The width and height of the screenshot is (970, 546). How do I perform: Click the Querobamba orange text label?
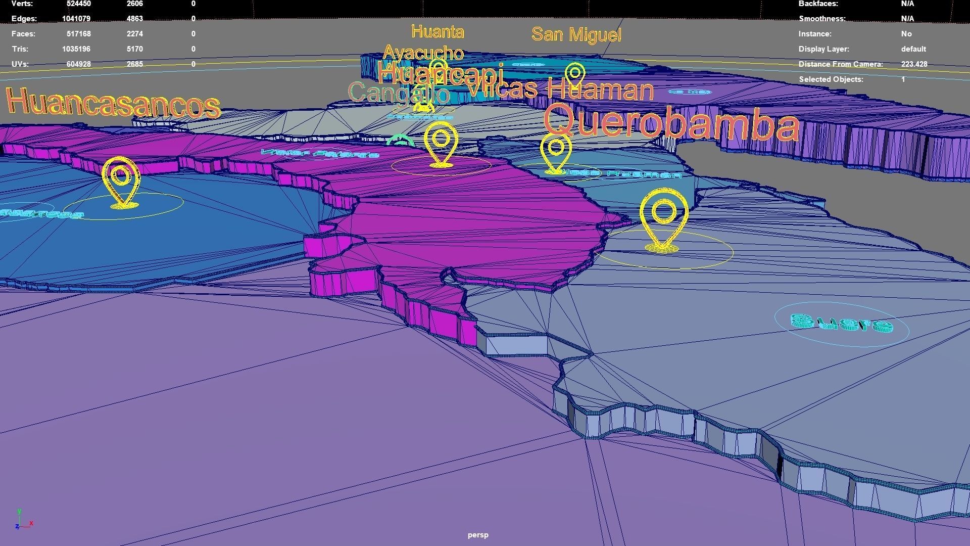[671, 123]
